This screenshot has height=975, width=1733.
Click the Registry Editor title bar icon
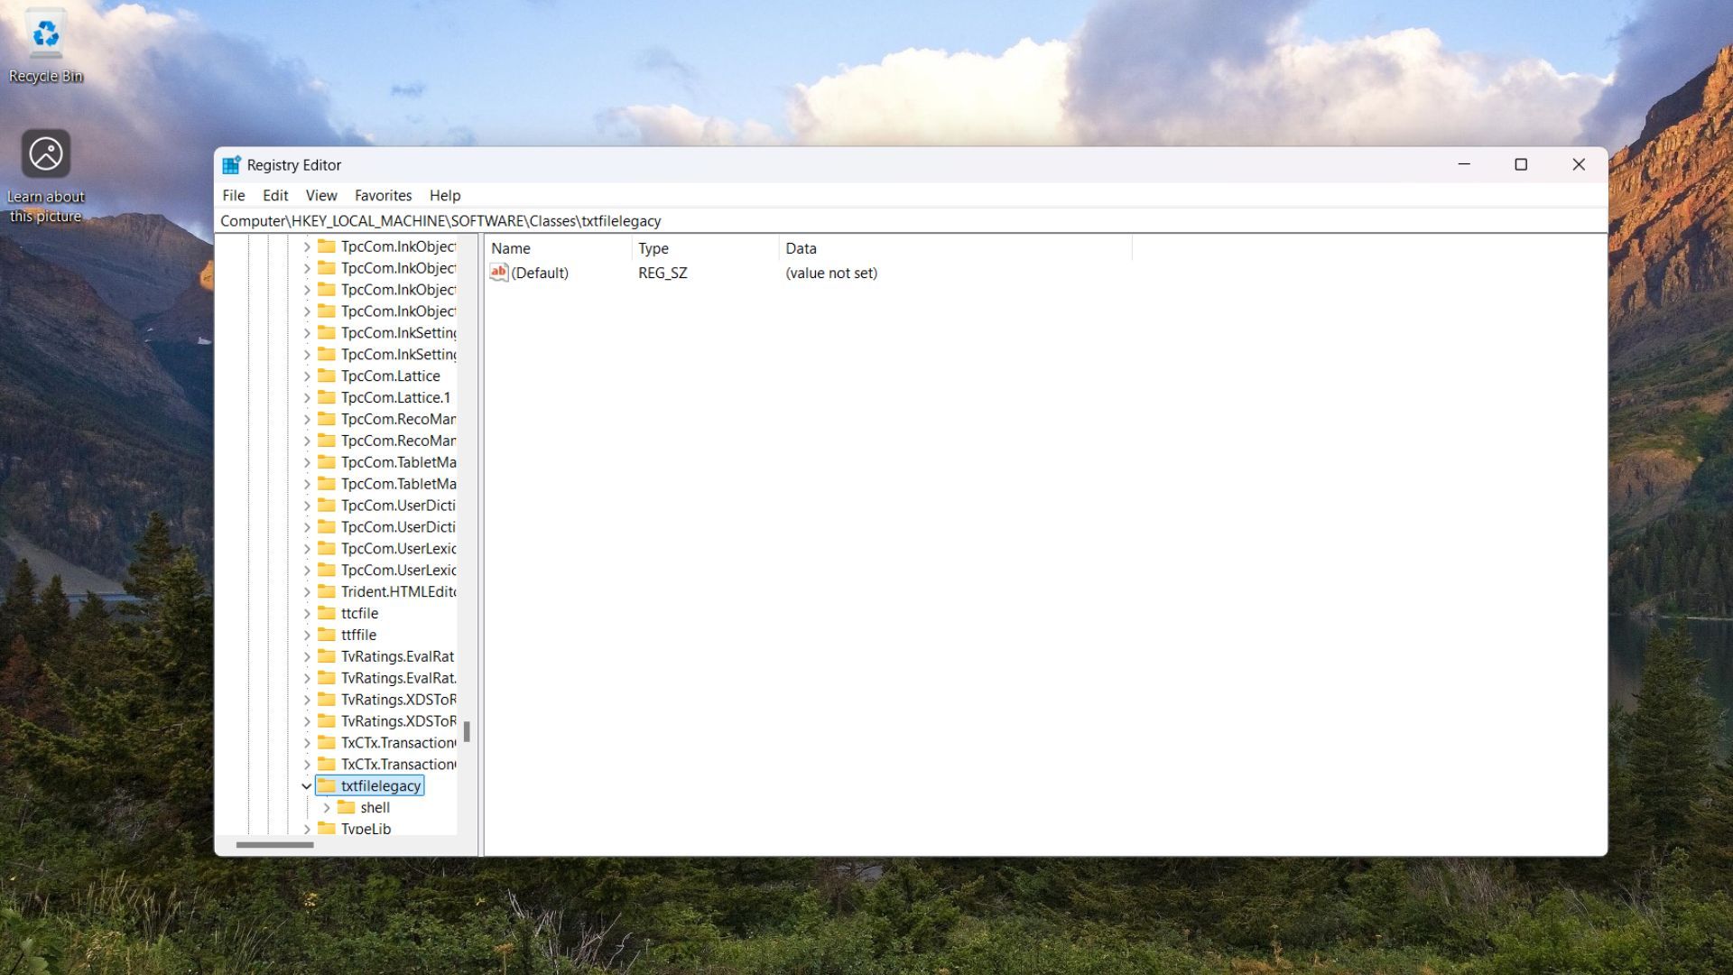pyautogui.click(x=233, y=164)
